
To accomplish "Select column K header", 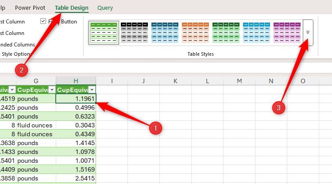I will tap(175, 81).
